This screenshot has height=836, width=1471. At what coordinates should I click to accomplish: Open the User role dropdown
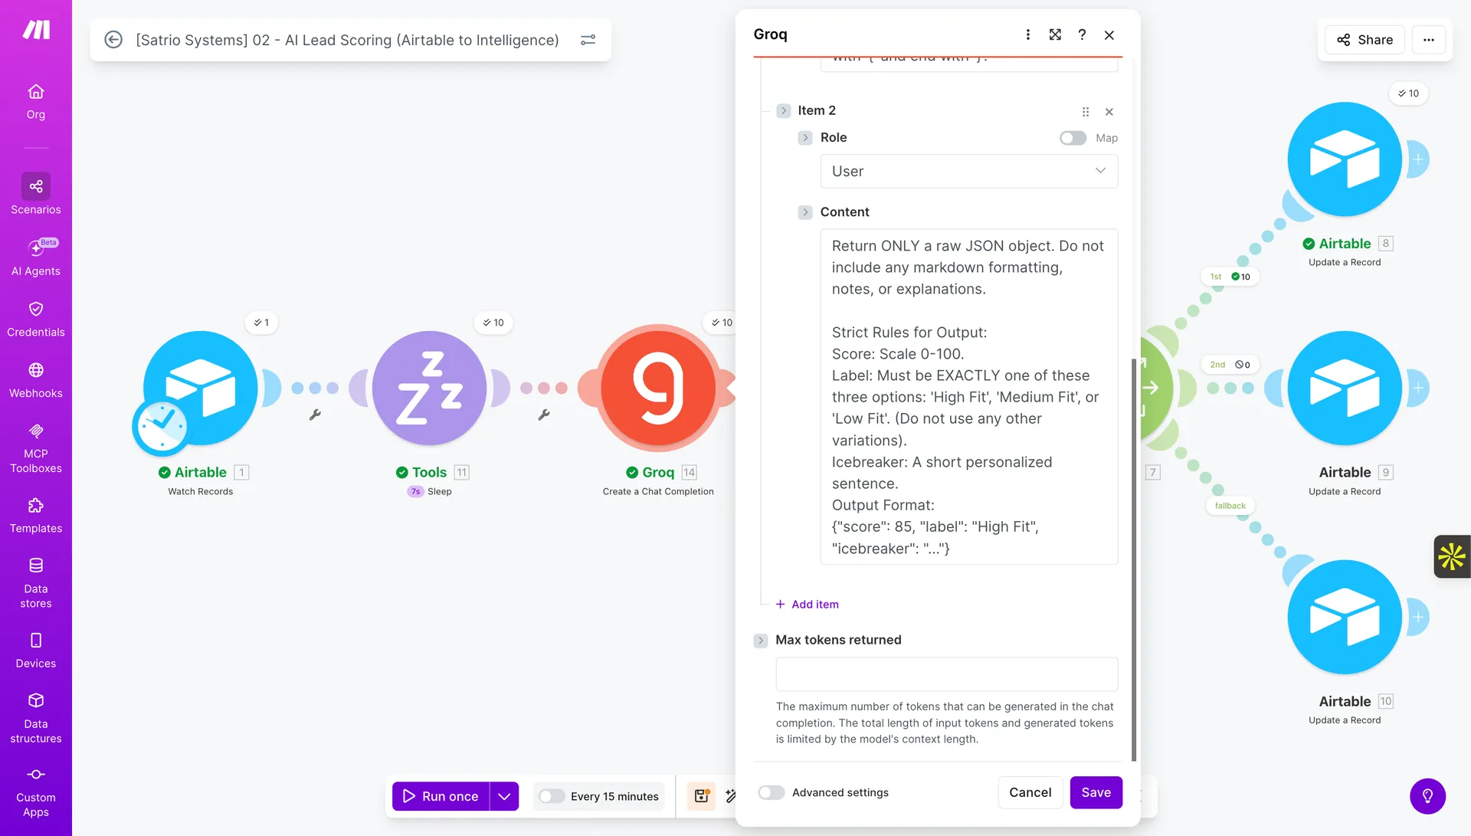(968, 171)
